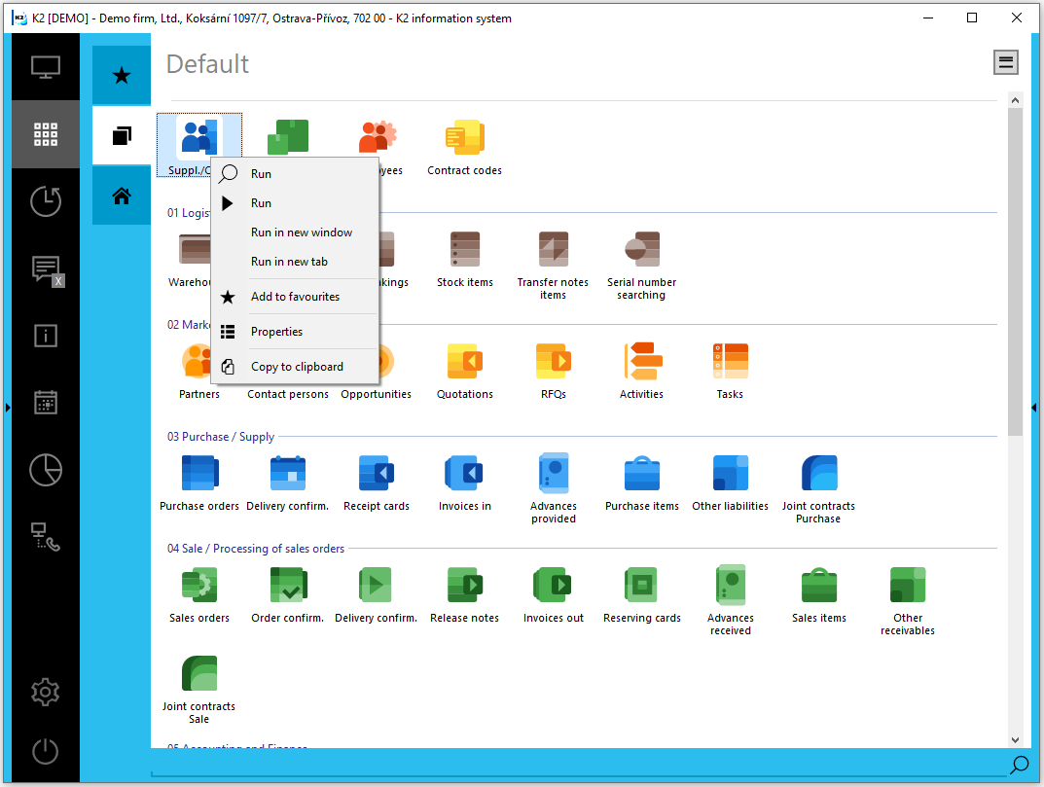This screenshot has width=1044, height=787.
Task: Open the Quotations module
Action: [465, 371]
